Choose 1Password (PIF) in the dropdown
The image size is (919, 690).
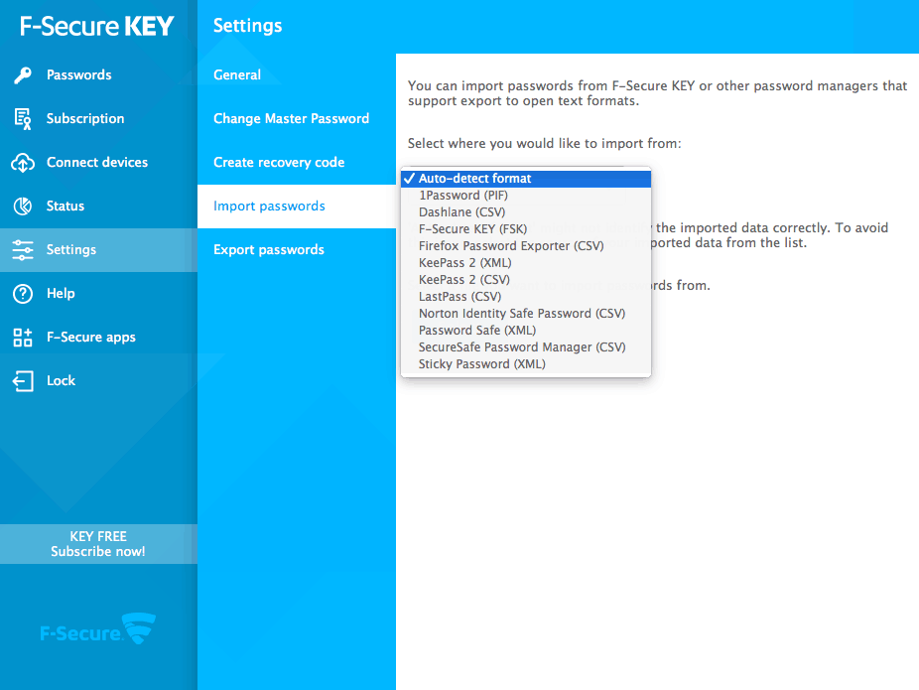tap(461, 195)
